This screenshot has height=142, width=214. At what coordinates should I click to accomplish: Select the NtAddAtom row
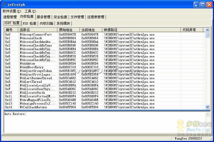105,63
